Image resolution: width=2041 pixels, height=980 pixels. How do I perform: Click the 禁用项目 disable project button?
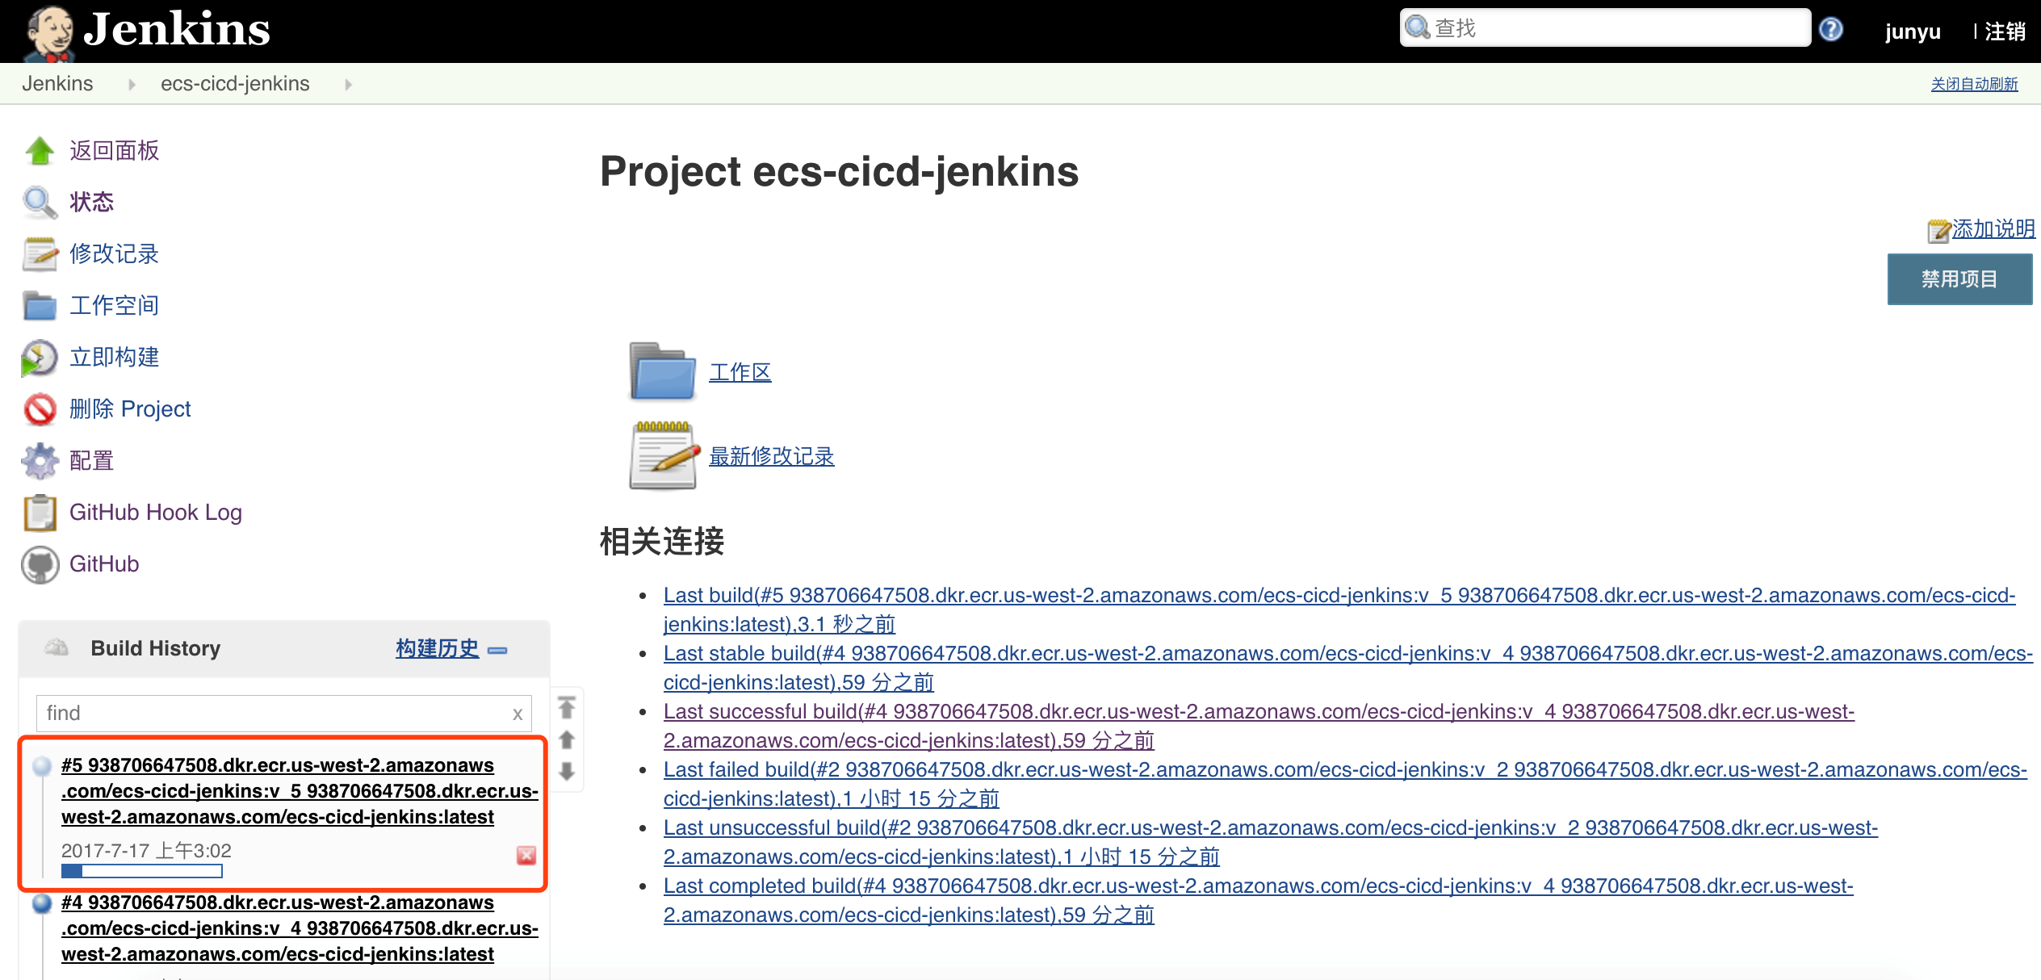coord(1959,279)
